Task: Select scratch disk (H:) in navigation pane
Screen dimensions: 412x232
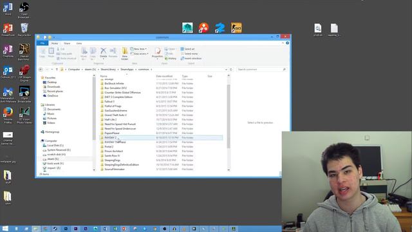Action: (x=56, y=155)
